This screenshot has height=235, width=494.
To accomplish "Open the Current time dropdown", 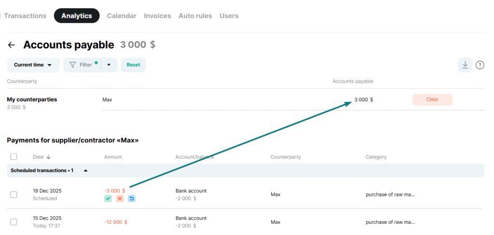I will [33, 65].
